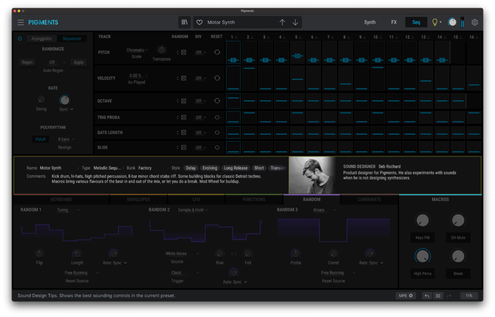
Task: Switch to the Keyboard tab
Action: [x=61, y=199]
